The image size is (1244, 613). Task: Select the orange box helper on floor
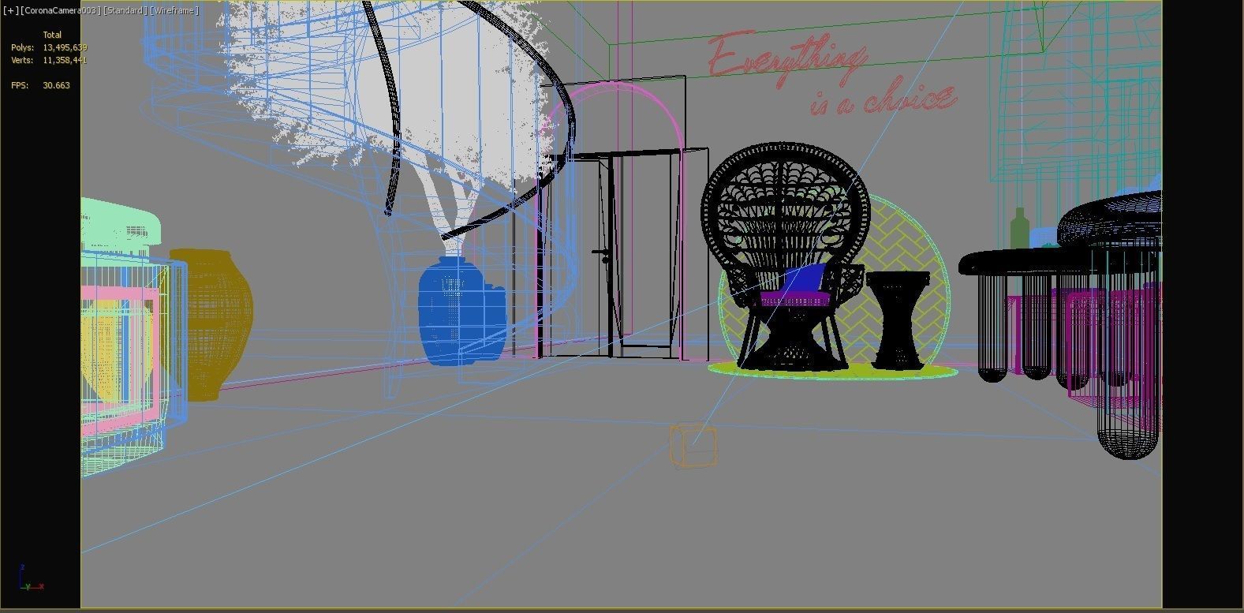tap(693, 445)
